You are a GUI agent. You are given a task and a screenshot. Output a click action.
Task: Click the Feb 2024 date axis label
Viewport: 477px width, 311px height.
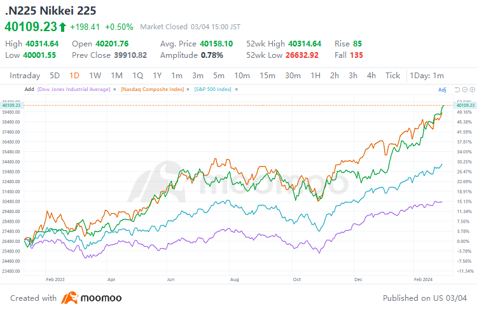point(423,279)
